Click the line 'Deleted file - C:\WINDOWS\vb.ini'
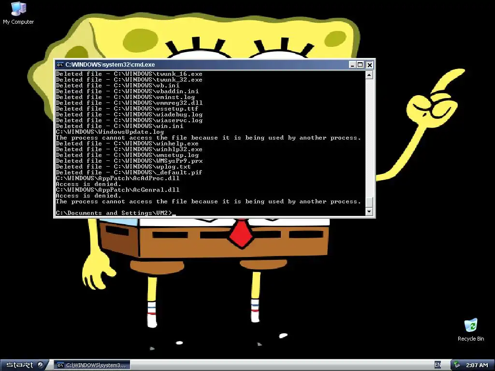The image size is (495, 371). coord(118,86)
